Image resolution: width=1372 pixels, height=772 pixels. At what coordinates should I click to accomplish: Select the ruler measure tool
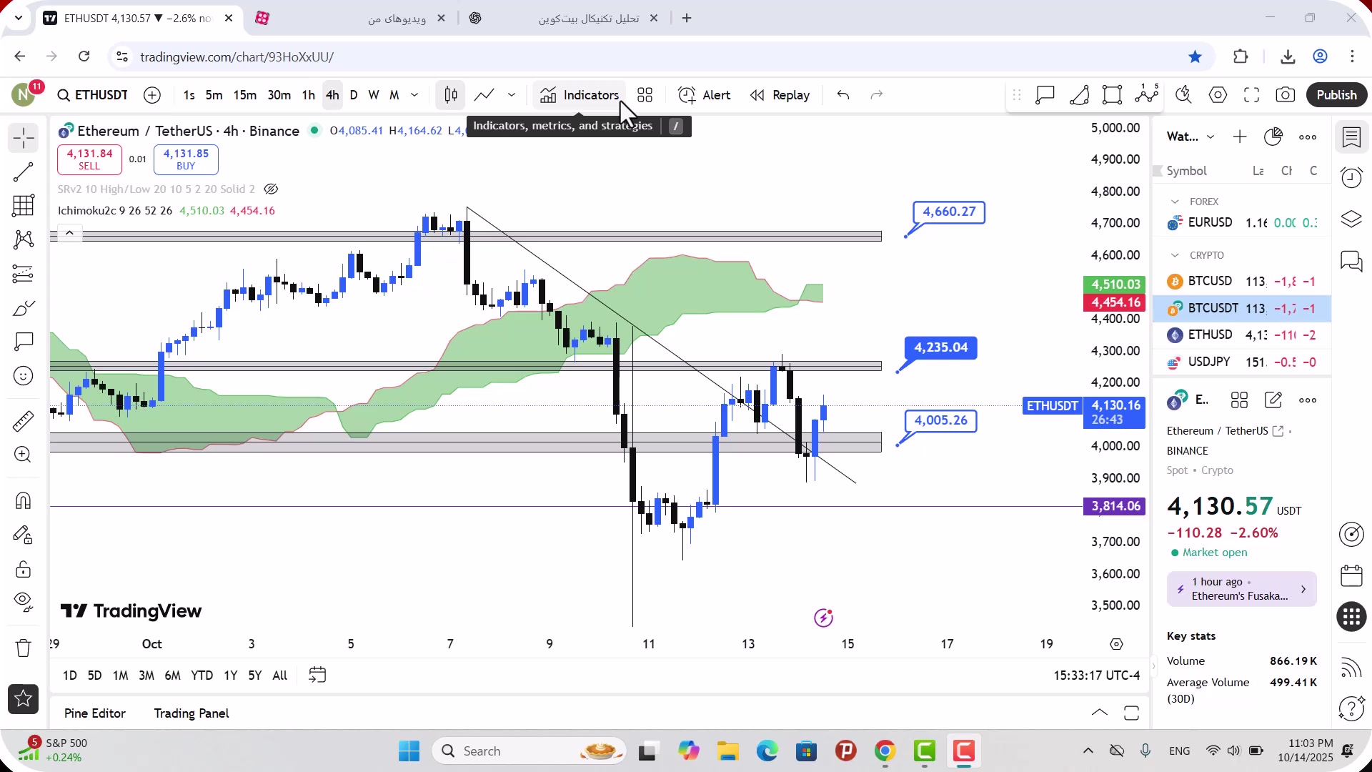click(23, 421)
